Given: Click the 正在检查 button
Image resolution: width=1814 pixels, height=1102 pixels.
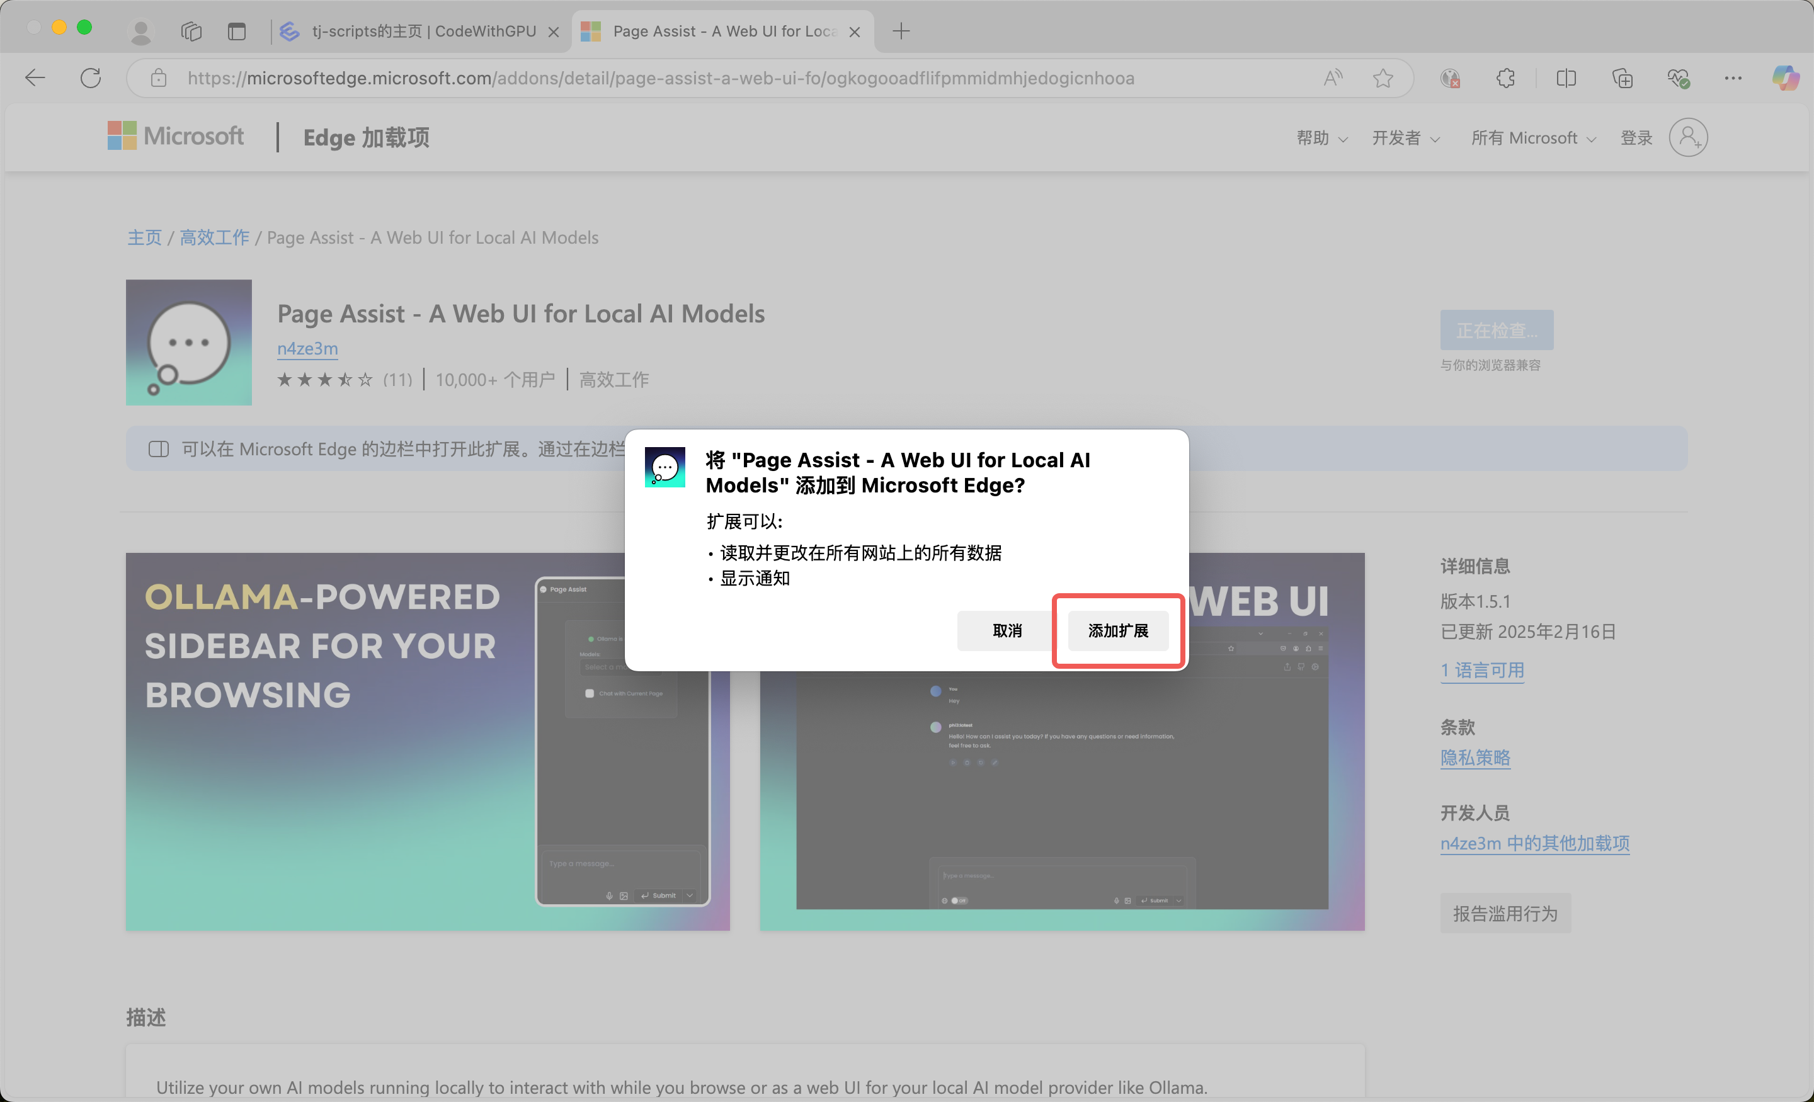Looking at the screenshot, I should 1497,330.
